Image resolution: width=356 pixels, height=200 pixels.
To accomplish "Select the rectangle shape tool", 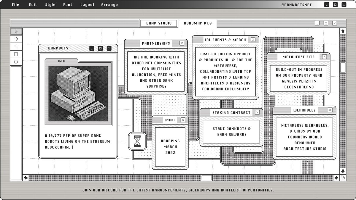I will click(x=16, y=54).
